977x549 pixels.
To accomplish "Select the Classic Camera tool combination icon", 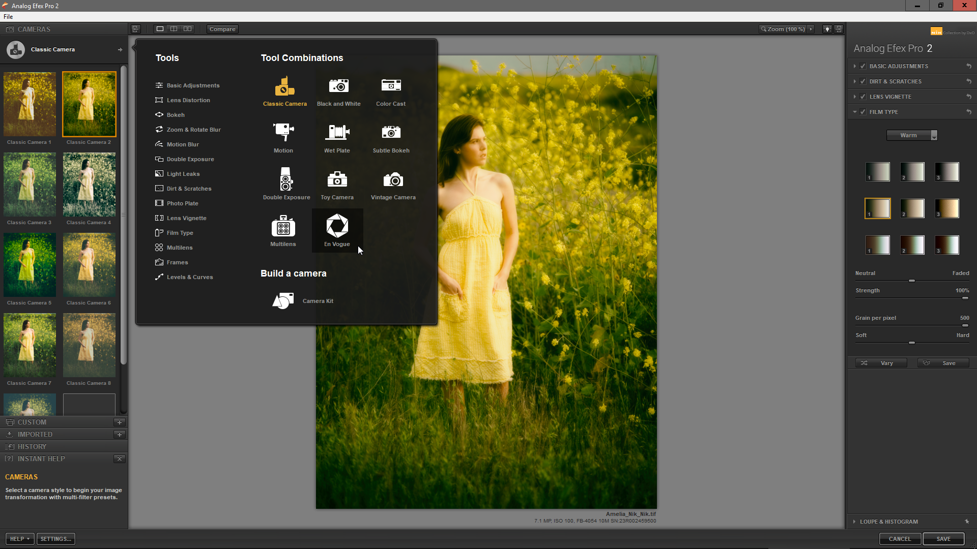I will [x=284, y=86].
